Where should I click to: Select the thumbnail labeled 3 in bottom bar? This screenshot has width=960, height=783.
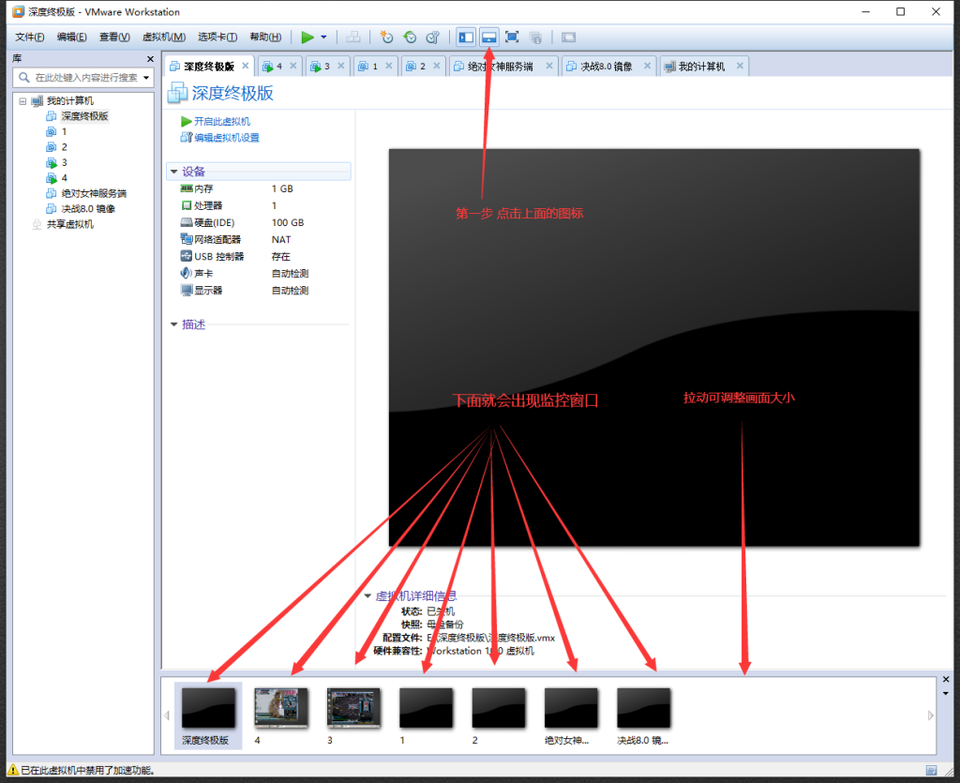pyautogui.click(x=353, y=715)
